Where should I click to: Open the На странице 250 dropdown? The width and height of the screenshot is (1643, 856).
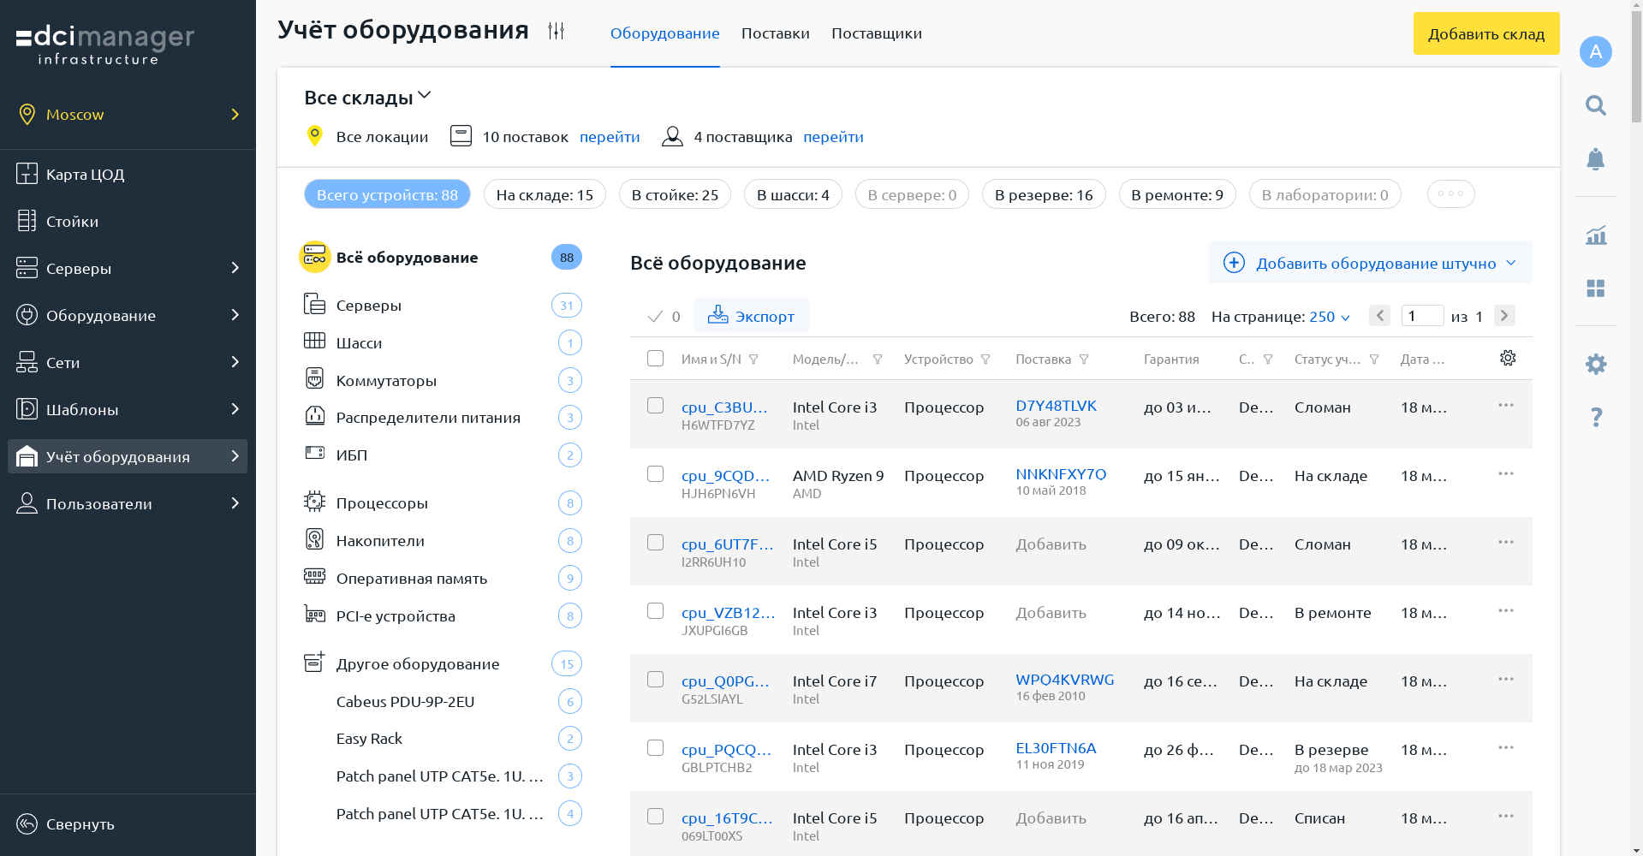click(1329, 317)
